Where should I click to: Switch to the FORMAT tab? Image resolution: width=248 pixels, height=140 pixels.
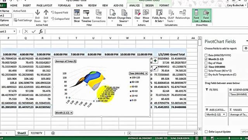coord(164,5)
